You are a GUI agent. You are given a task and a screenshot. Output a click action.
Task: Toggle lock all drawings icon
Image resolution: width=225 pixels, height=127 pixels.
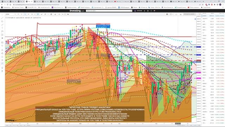coord(2,57)
